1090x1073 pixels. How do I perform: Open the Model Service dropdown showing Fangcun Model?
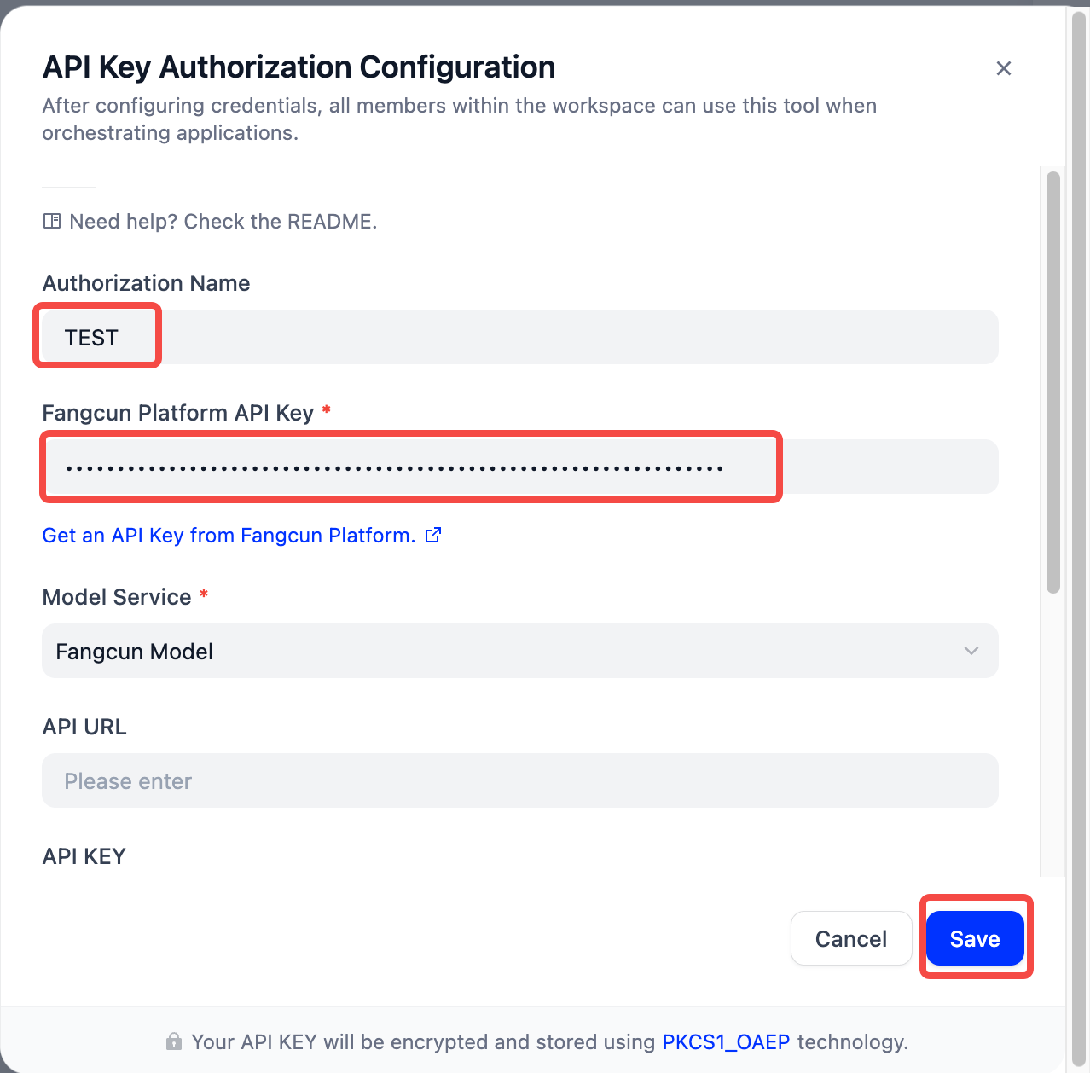click(x=520, y=651)
